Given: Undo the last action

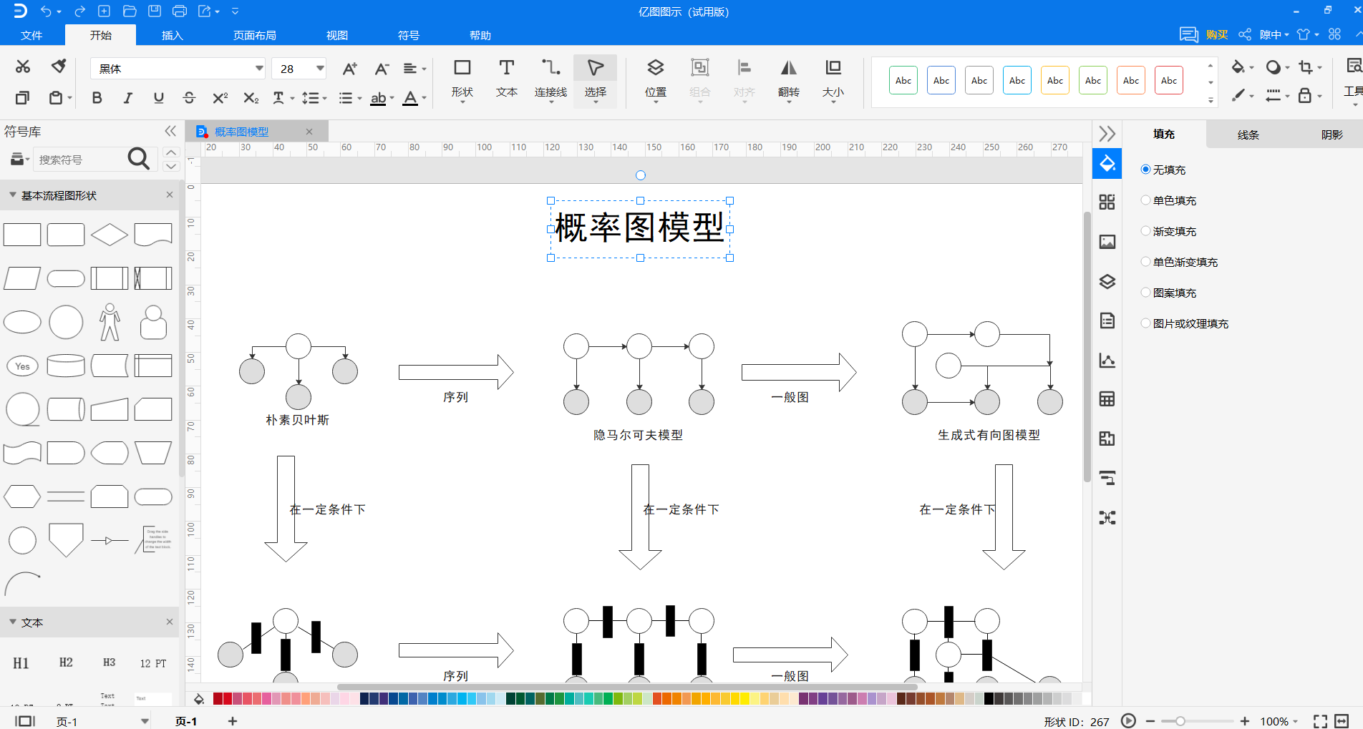Looking at the screenshot, I should (47, 11).
